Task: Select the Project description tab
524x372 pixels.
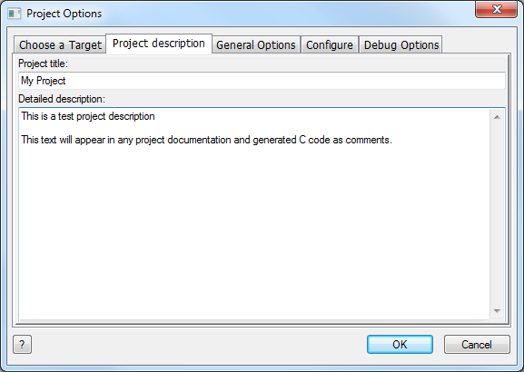Action: click(x=159, y=44)
